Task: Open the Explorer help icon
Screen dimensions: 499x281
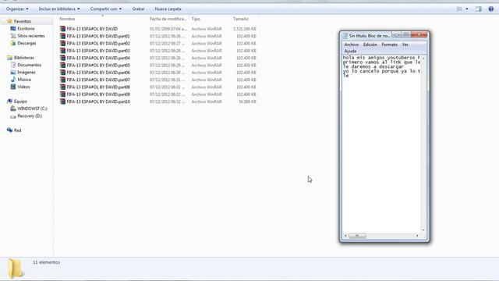Action: 490,9
